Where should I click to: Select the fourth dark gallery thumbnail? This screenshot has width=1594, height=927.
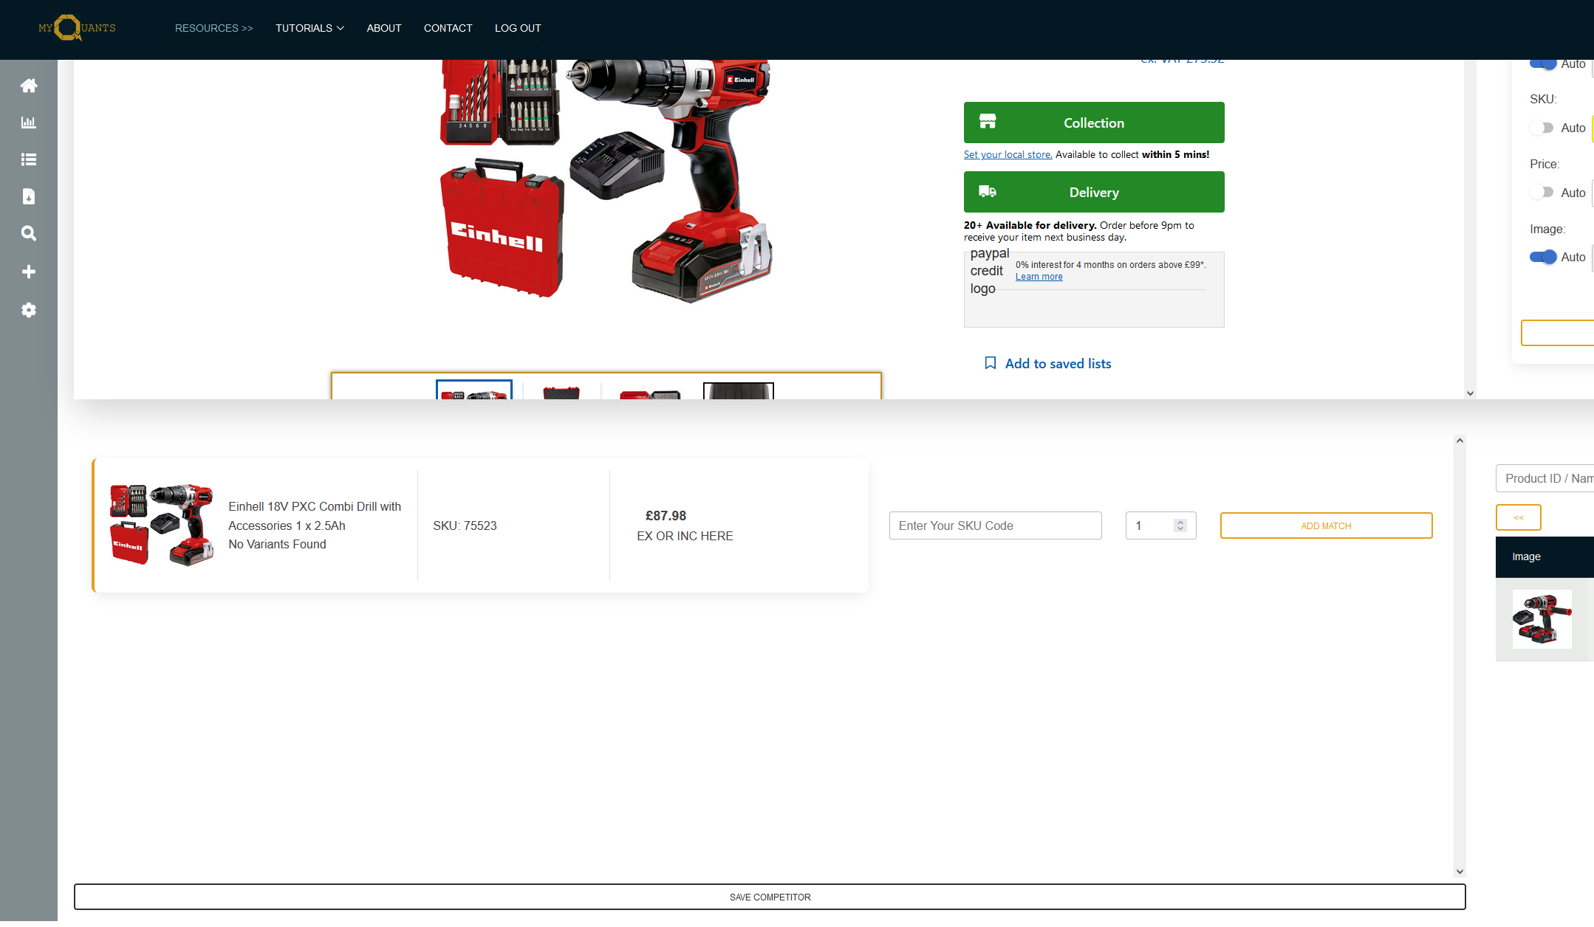(x=739, y=391)
